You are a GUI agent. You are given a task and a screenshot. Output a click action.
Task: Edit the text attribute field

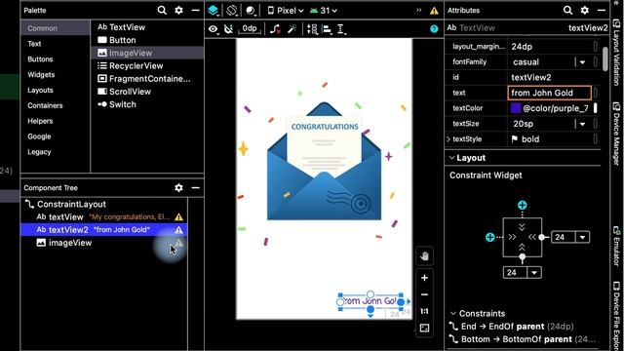[x=549, y=93]
